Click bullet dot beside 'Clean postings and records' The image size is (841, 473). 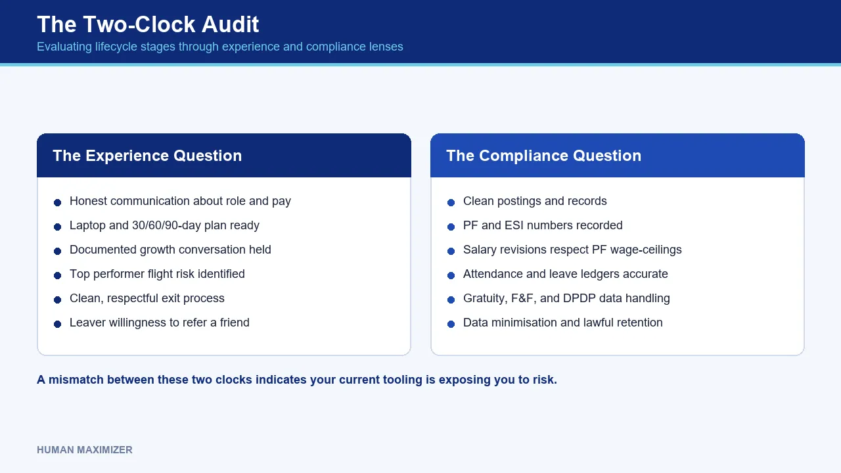451,202
